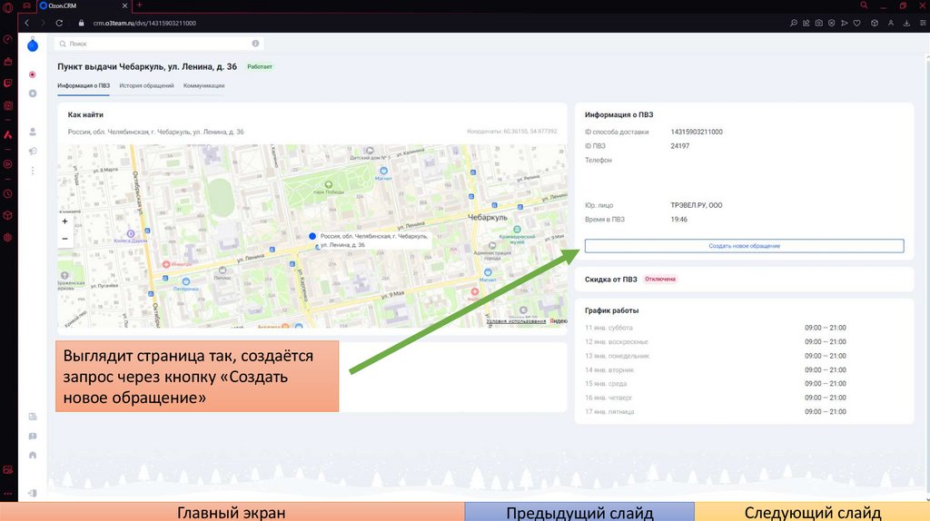This screenshot has height=521, width=930.
Task: Open Twitch in the Opera sidebar
Action: (7, 83)
